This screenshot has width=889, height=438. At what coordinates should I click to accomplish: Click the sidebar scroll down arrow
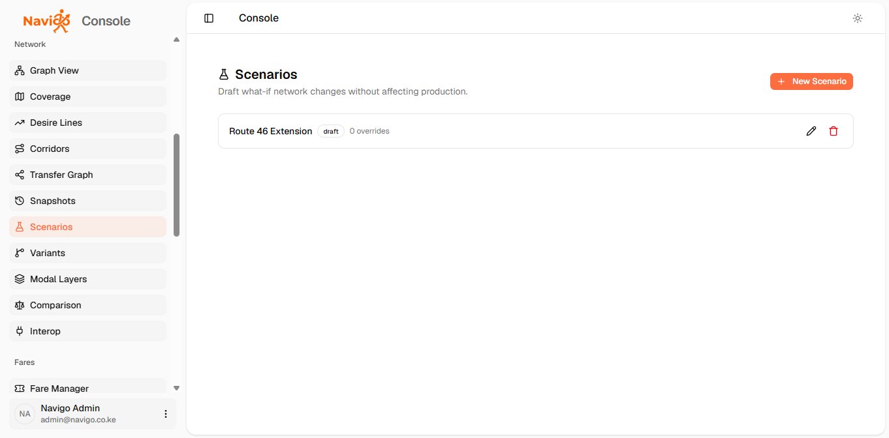point(176,388)
